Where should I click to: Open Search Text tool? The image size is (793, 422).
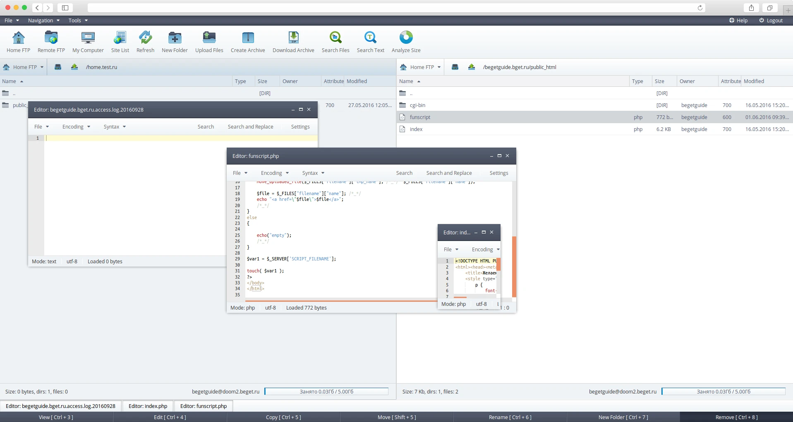pos(371,41)
